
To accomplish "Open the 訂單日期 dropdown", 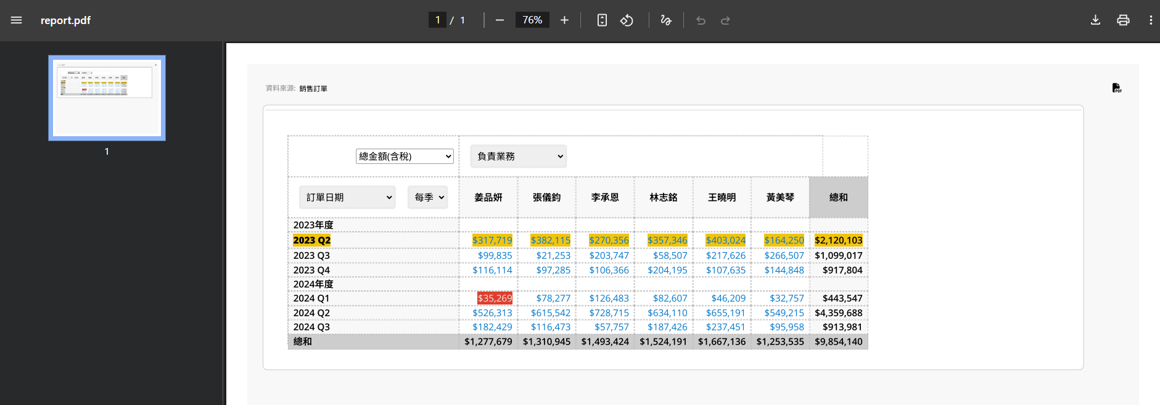I will click(347, 197).
